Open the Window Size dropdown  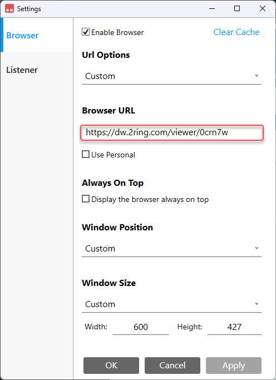point(171,304)
